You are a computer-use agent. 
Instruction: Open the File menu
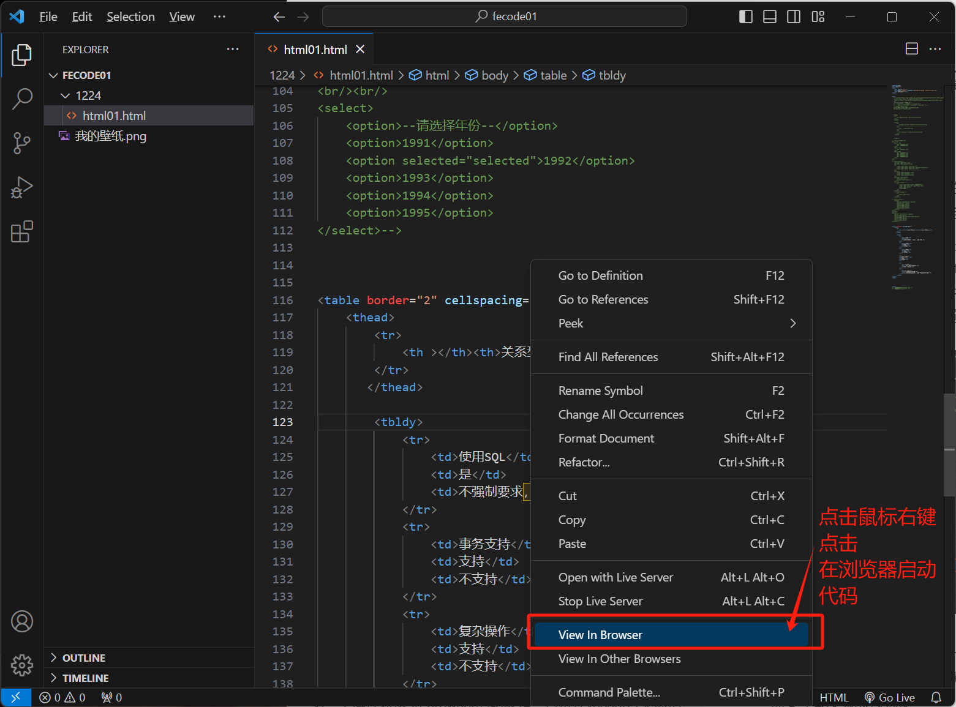(48, 17)
